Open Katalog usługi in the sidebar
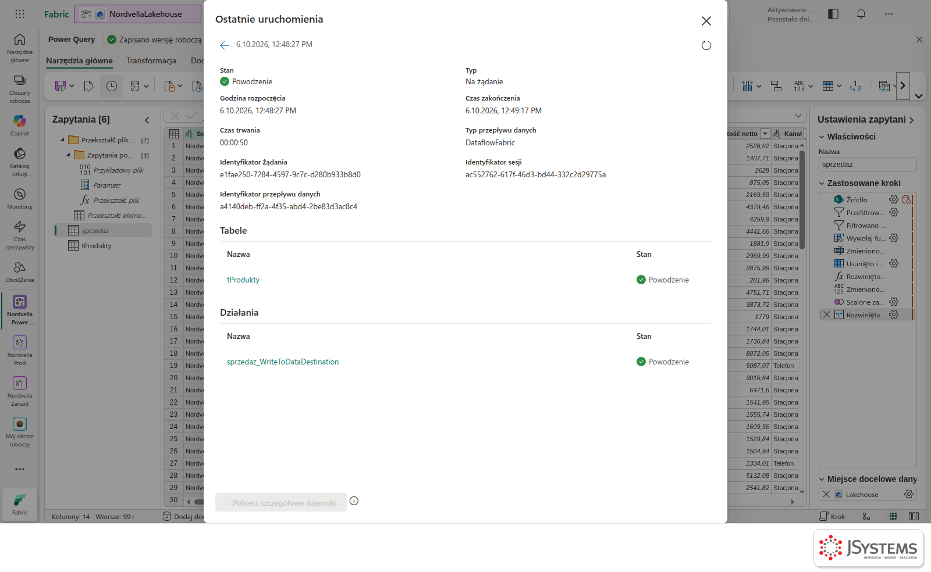 click(20, 162)
